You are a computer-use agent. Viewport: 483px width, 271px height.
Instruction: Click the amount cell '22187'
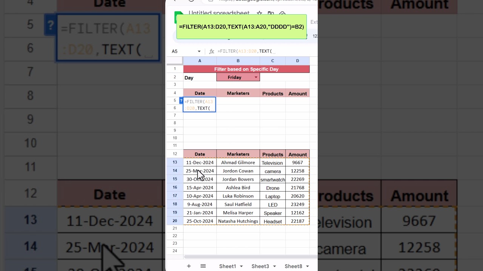[297, 221]
